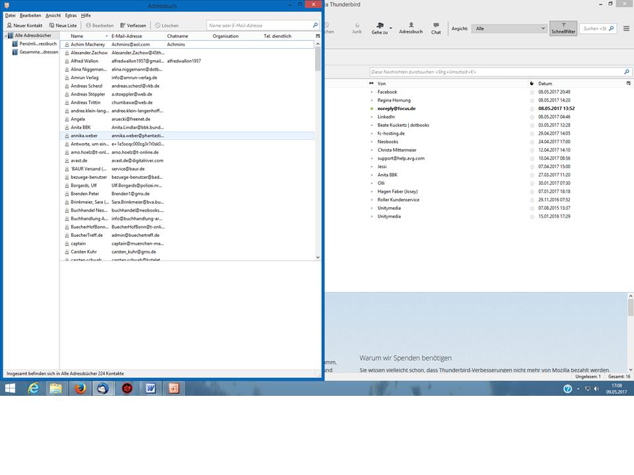Click Verfassen to compose to contact

(x=133, y=26)
